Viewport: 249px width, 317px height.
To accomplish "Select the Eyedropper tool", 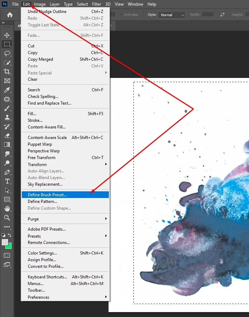I will click(7, 90).
